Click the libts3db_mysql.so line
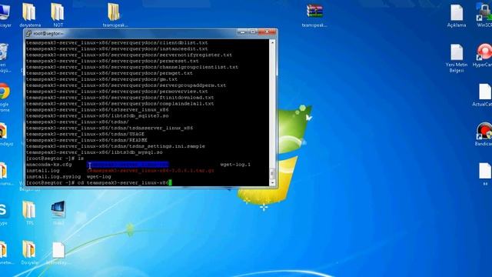This screenshot has height=277, width=492. coord(94,152)
